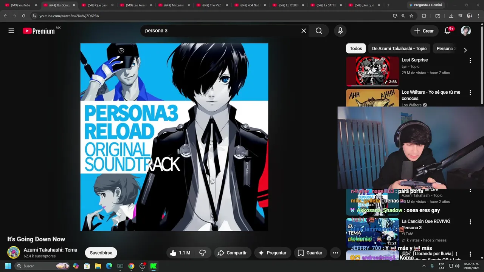Click the browser address bar URL
The width and height of the screenshot is (484, 272).
click(x=69, y=16)
